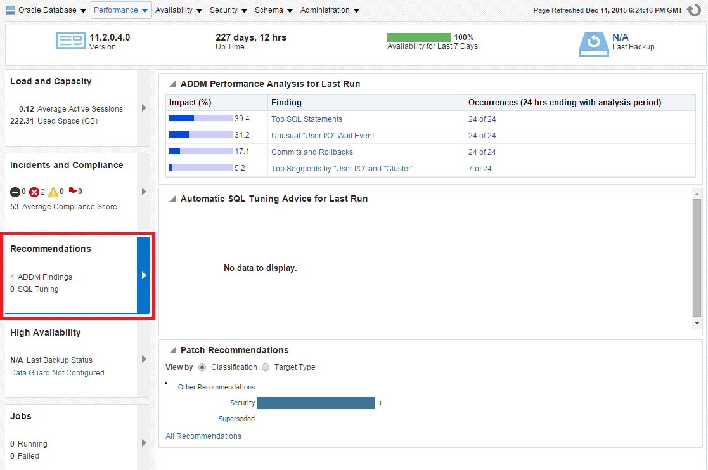Select the Classification radio button
Viewport: 708px width, 470px height.
[202, 367]
